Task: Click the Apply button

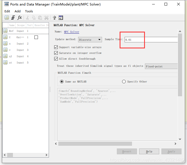Action: (x=171, y=152)
